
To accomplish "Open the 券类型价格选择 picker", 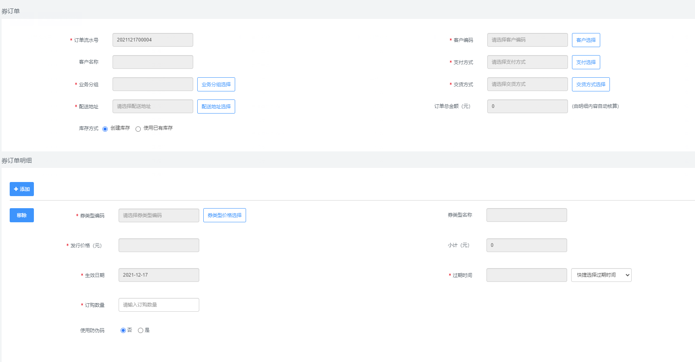I will (x=224, y=215).
